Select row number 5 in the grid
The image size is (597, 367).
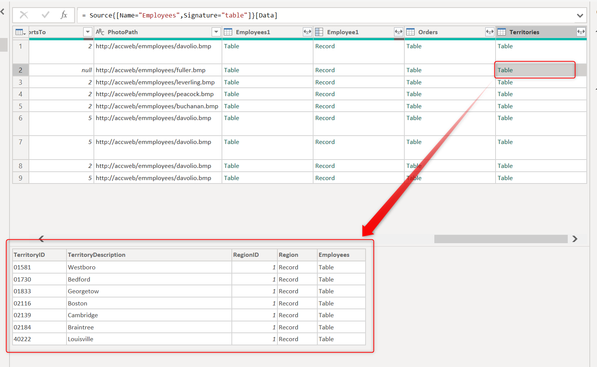[21, 106]
